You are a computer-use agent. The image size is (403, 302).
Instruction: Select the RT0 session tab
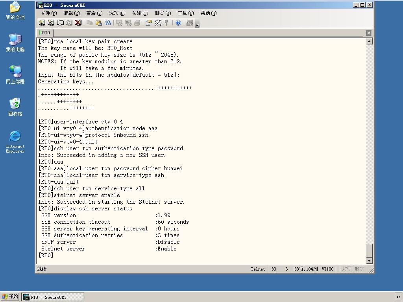coord(45,33)
